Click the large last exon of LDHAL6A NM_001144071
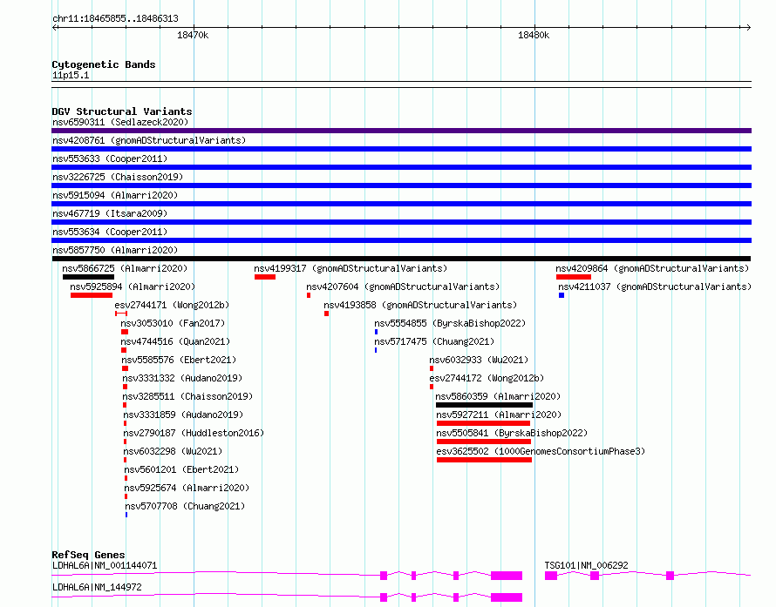This screenshot has height=607, width=776. point(507,576)
